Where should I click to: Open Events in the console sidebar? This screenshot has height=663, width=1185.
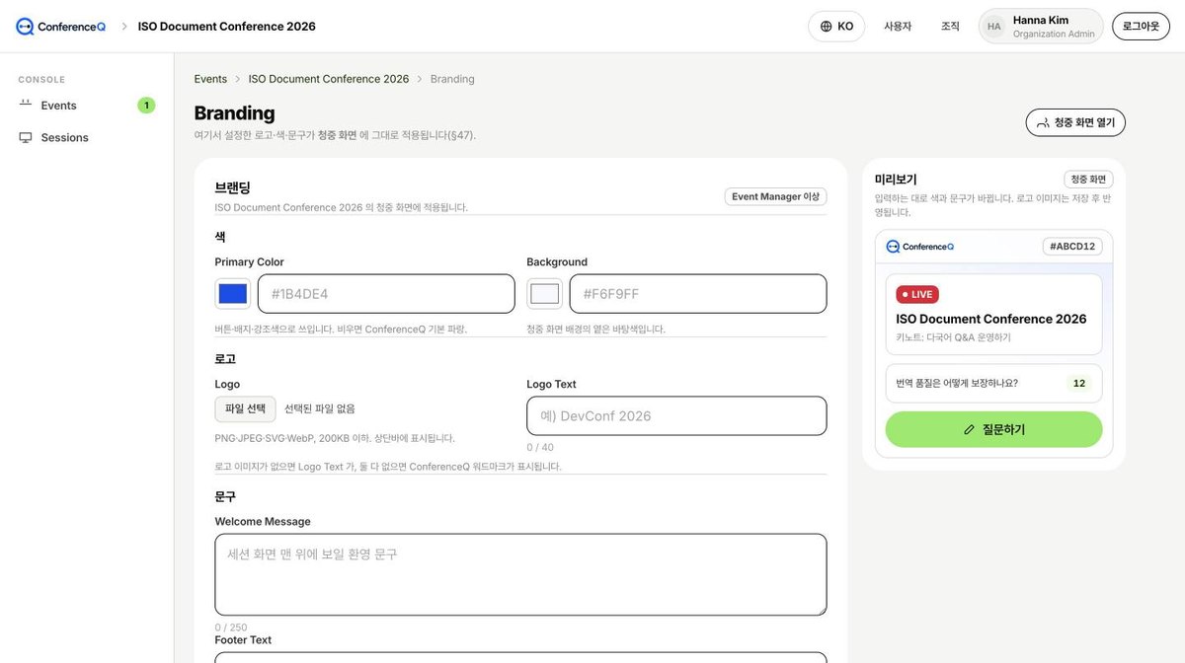(87, 106)
